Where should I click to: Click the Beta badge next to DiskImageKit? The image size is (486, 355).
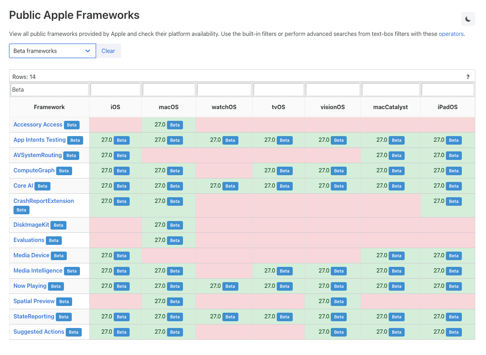[59, 225]
